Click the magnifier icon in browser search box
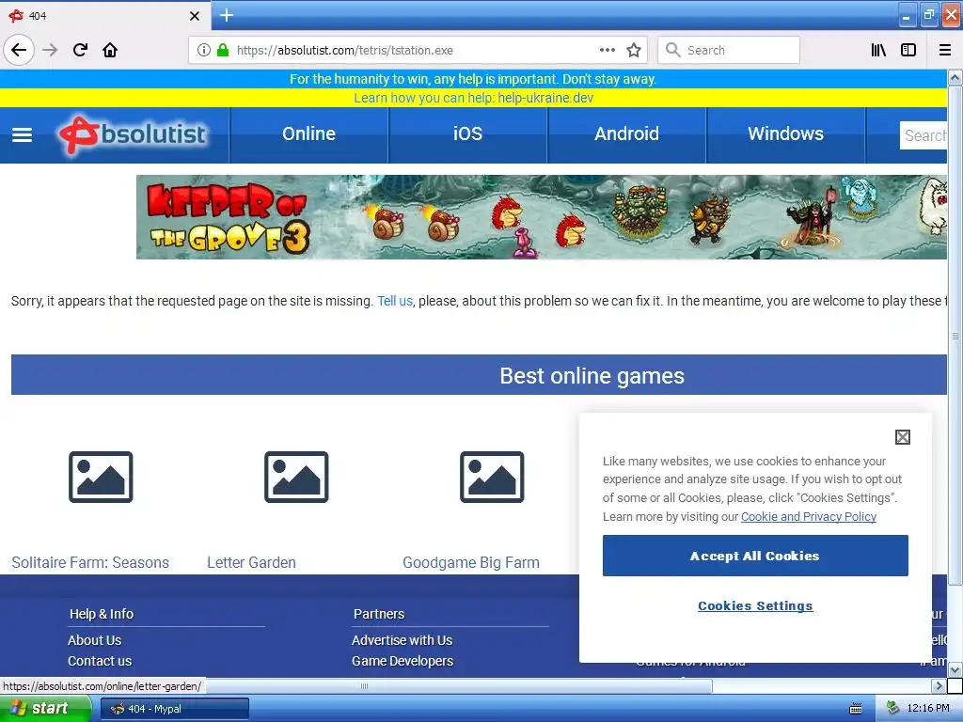This screenshot has width=963, height=722. pos(673,50)
